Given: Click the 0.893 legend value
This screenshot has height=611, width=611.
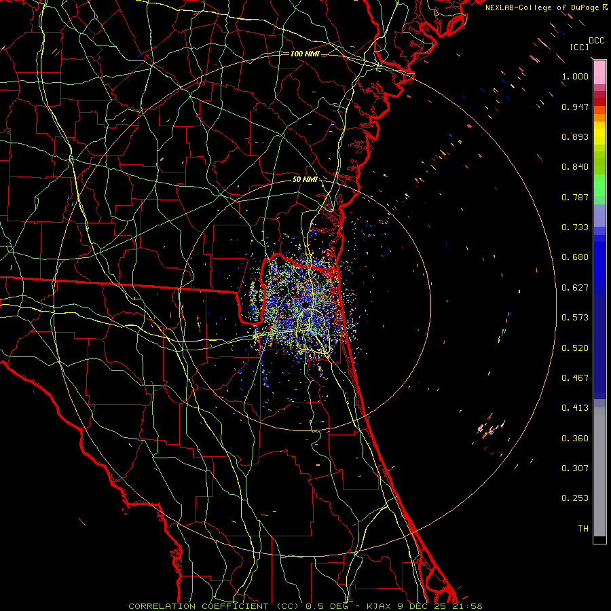Looking at the screenshot, I should click(575, 136).
